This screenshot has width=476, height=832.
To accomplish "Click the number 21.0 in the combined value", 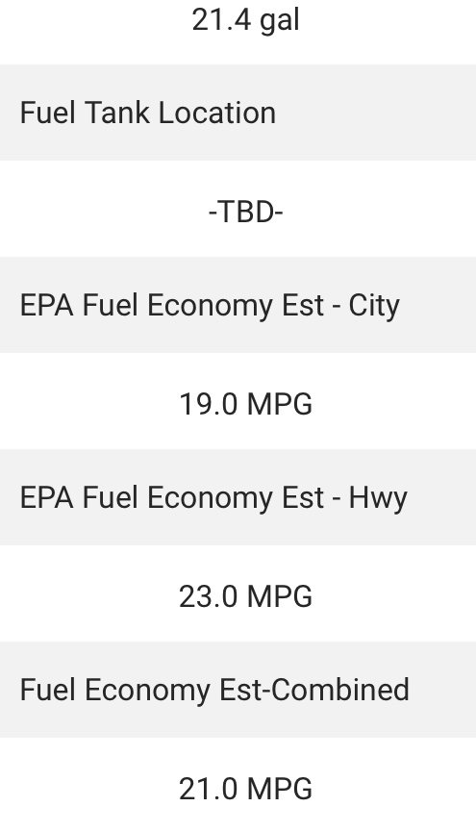I will [208, 789].
